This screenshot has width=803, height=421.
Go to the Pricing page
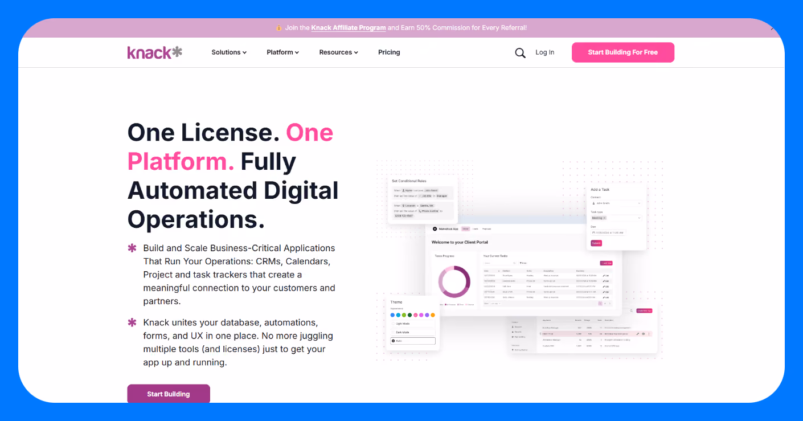pyautogui.click(x=389, y=52)
